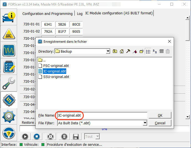Open the Tout dropdown
191x148 pixels.
click(x=98, y=136)
